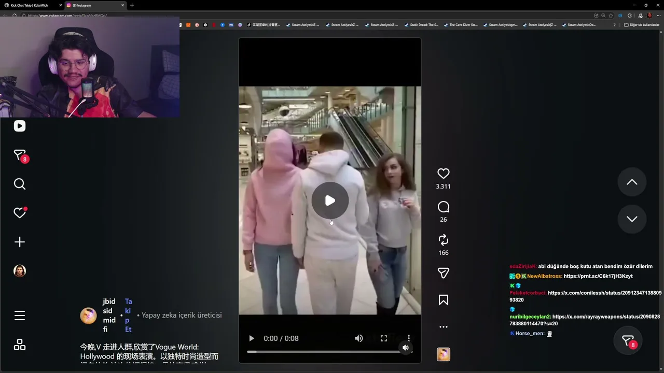The width and height of the screenshot is (664, 373).
Task: Go to the next reel
Action: pyautogui.click(x=632, y=219)
